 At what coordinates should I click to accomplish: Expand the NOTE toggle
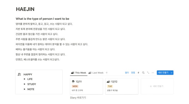click(25, 89)
